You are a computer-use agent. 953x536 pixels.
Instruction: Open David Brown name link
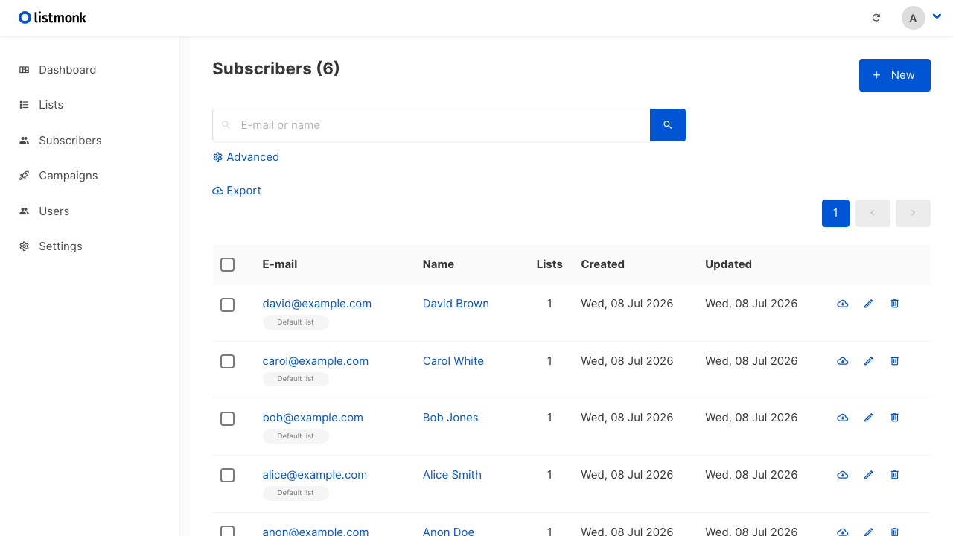click(456, 304)
